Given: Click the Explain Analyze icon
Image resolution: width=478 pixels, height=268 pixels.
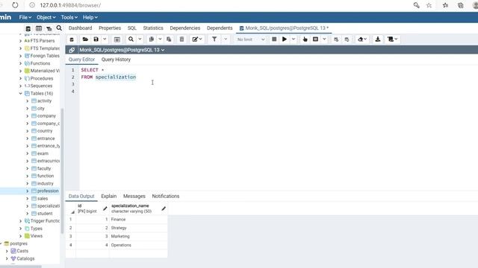Looking at the screenshot, I should [x=316, y=39].
